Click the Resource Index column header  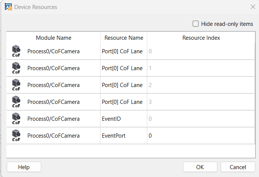click(x=201, y=37)
